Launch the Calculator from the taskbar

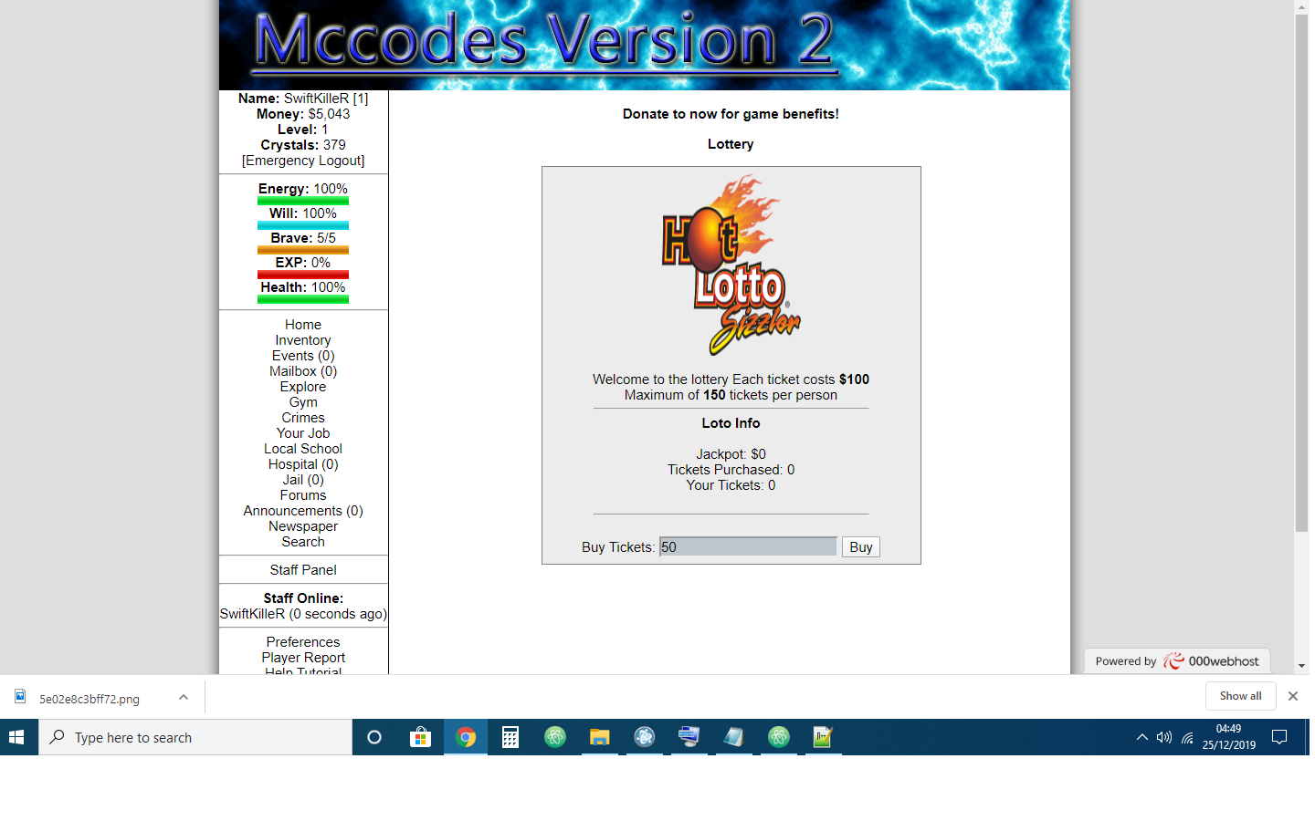[510, 737]
